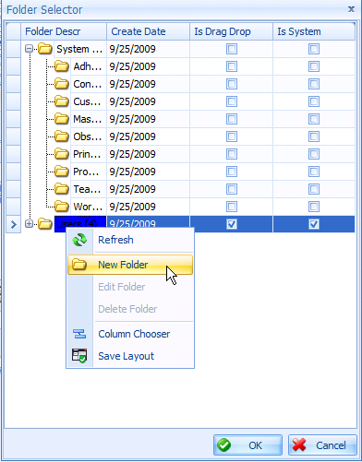Click the Cancel button
This screenshot has height=462, width=362.
(322, 445)
